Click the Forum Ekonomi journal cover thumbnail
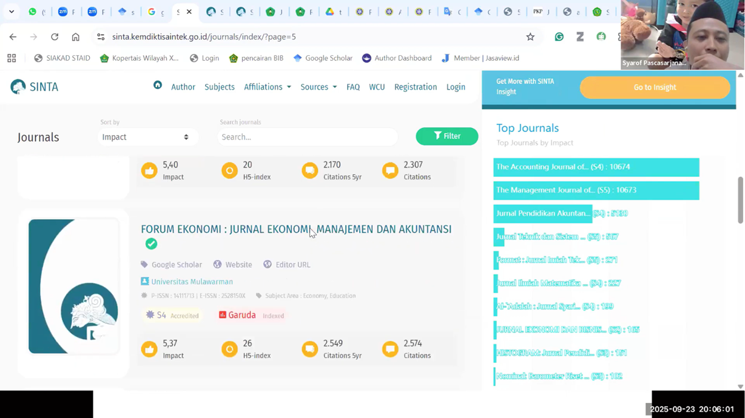Viewport: 745px width, 418px height. click(x=73, y=286)
